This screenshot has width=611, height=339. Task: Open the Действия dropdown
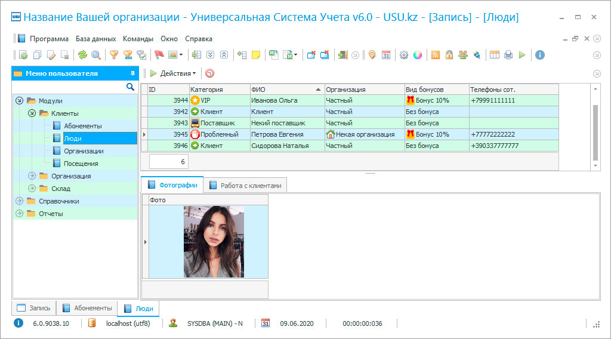[174, 73]
